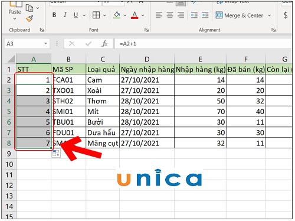Viewport: 295px width, 221px height.
Task: Click the formula bar showing =A2+1
Action: (204, 44)
